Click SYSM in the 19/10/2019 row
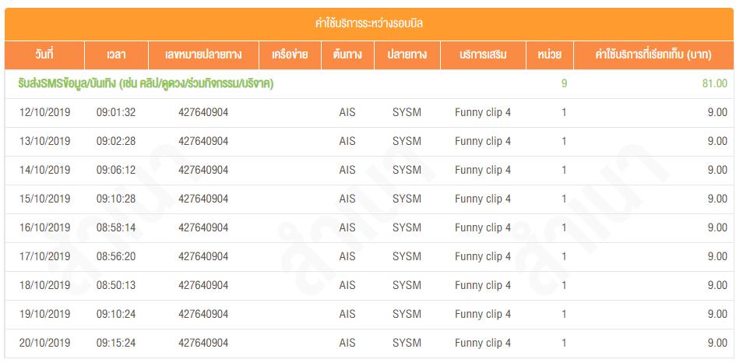The image size is (736, 363). (x=407, y=314)
